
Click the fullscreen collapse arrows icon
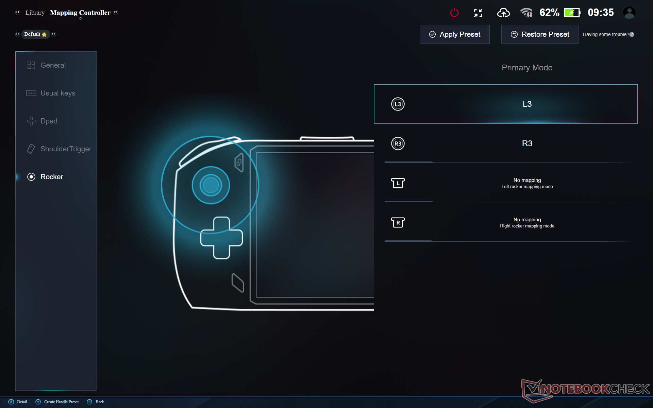(x=478, y=13)
